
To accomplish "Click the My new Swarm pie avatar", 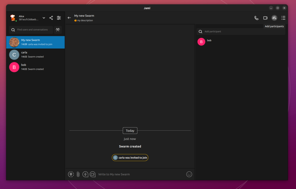I will pos(14,42).
